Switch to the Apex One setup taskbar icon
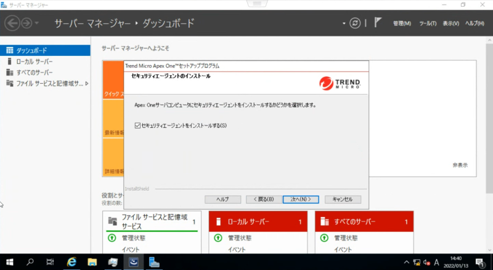 coord(133,262)
